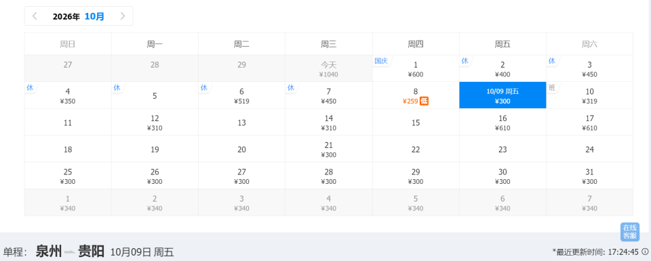651x261 pixels.
Task: Choose October 1 with ¥600 fare
Action: click(x=416, y=68)
